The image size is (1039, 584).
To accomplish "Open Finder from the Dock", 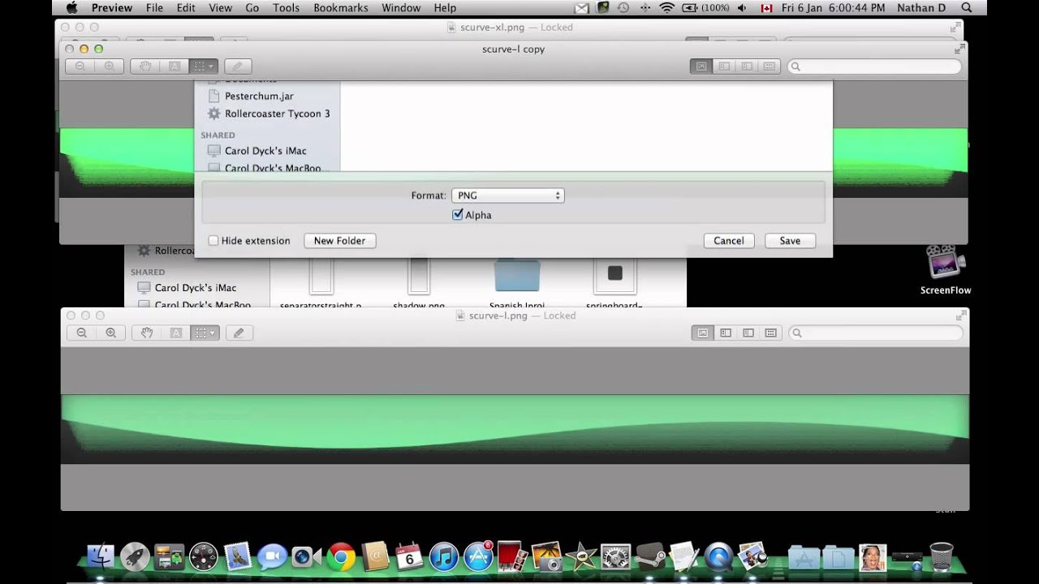I will [x=101, y=557].
